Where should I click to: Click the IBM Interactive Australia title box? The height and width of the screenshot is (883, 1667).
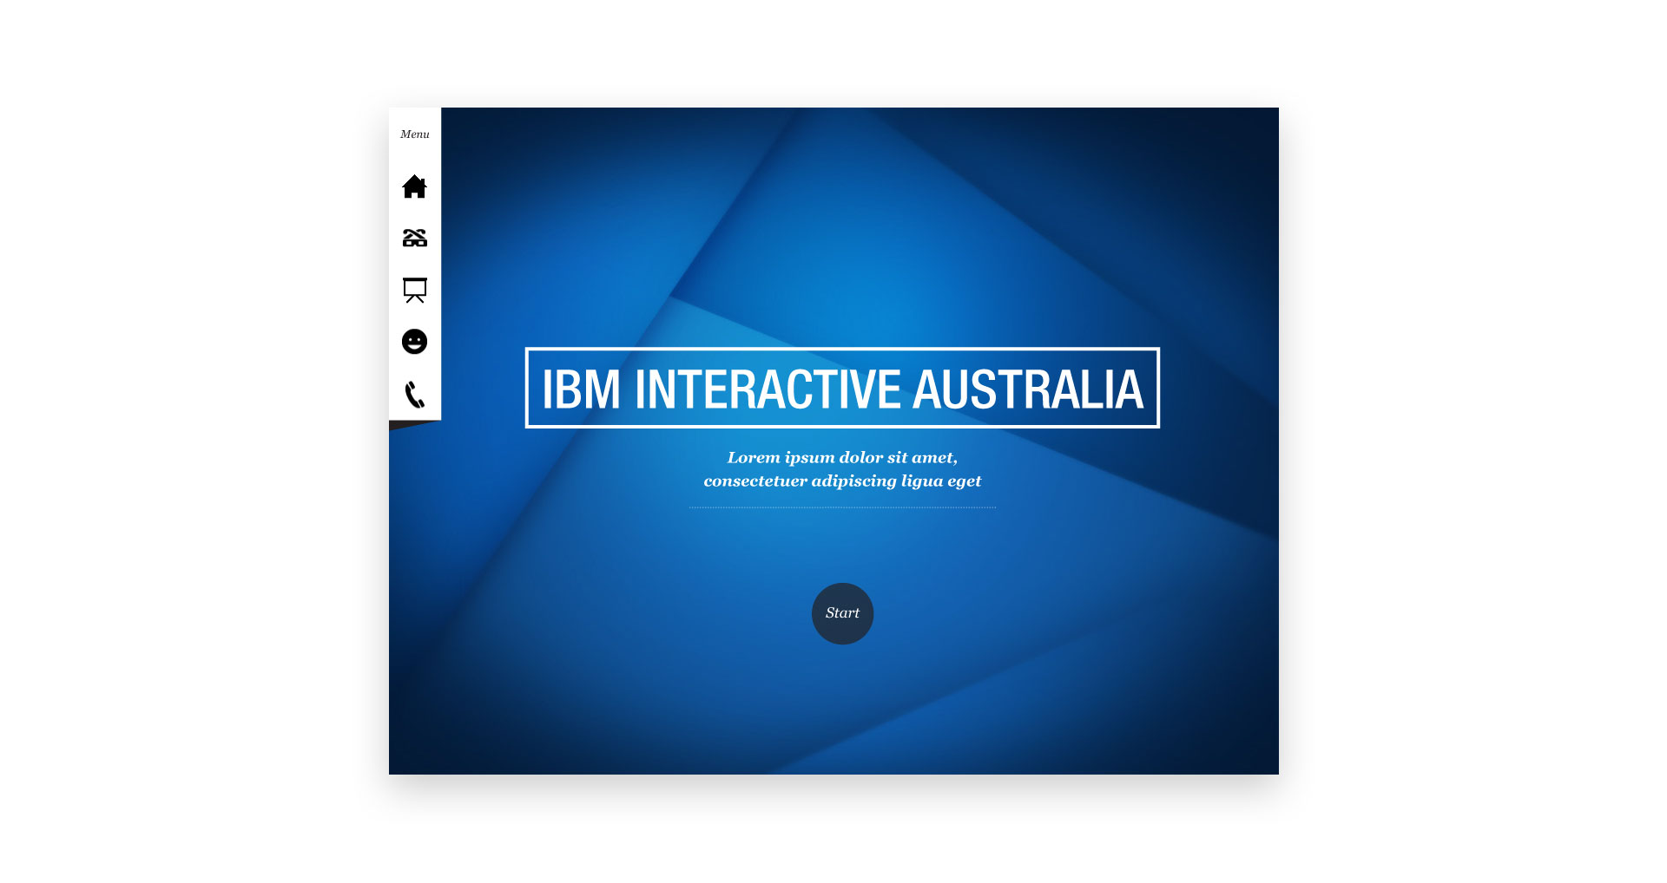pyautogui.click(x=842, y=388)
